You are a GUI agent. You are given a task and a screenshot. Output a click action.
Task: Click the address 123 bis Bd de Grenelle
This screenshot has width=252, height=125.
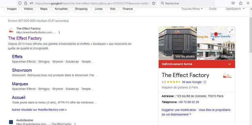[x=200, y=96]
